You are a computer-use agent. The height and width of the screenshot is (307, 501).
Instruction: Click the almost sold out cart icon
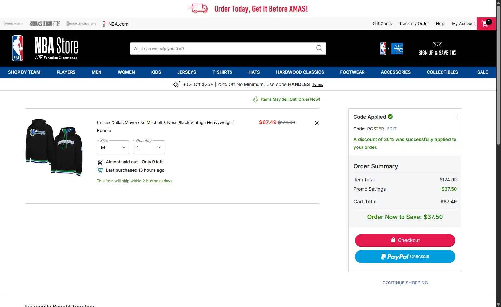[100, 162]
